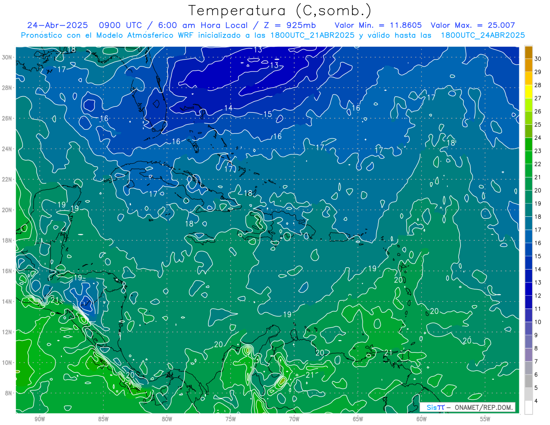Click the color scale label '26'
This screenshot has width=550, height=425.
(538, 111)
